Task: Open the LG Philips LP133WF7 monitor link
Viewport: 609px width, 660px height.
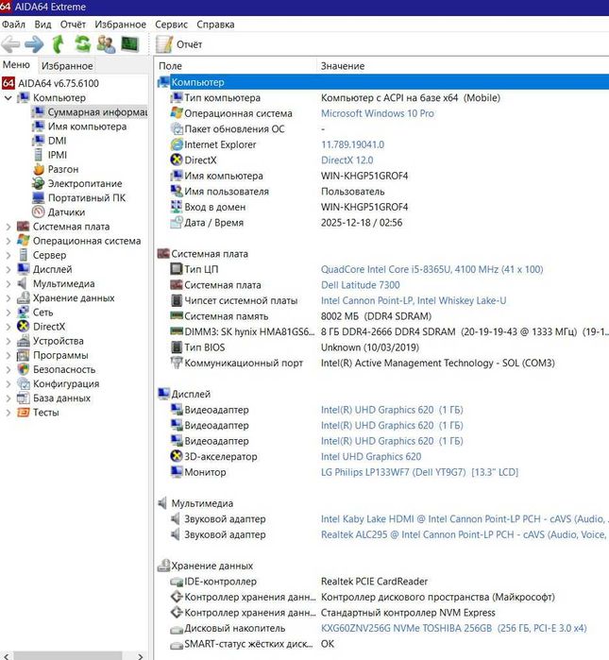Action: pyautogui.click(x=419, y=472)
